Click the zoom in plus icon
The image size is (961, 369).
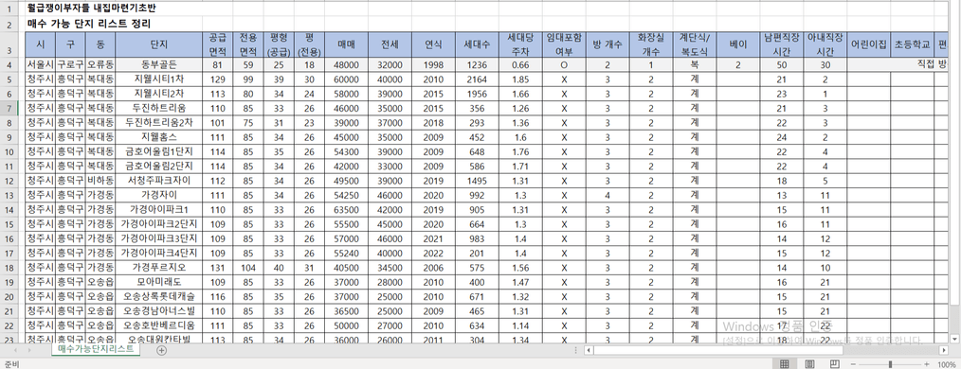[927, 364]
